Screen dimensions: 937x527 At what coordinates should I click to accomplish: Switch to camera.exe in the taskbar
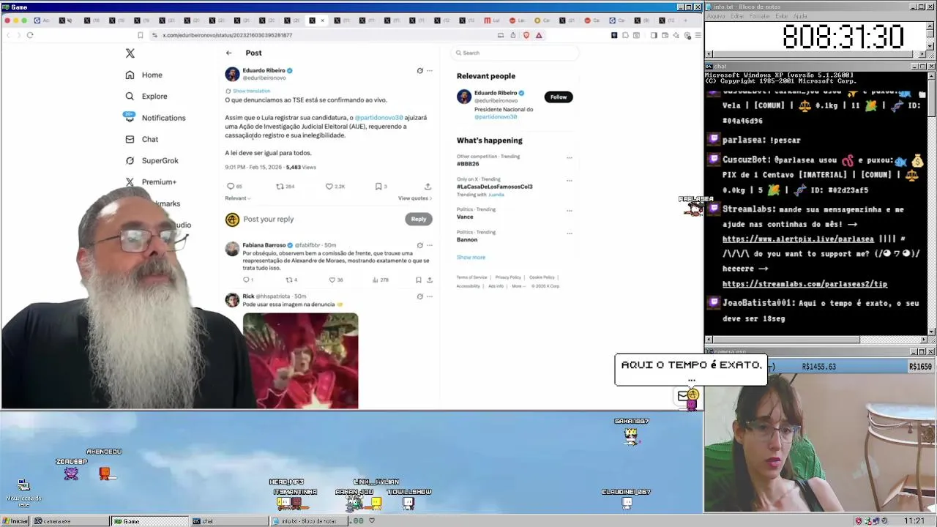click(70, 521)
